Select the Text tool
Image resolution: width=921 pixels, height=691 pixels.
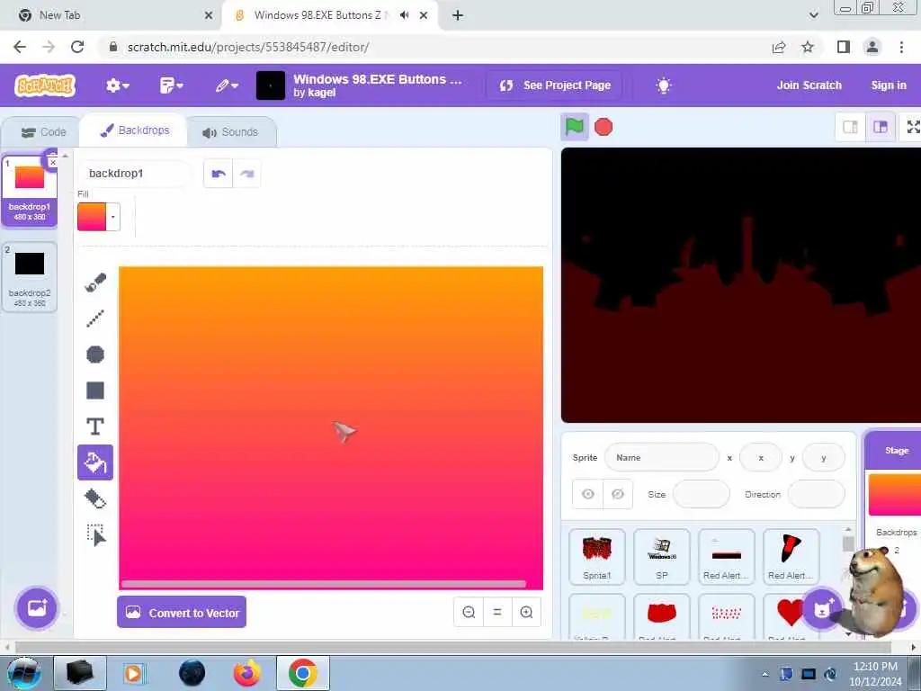[x=95, y=426]
